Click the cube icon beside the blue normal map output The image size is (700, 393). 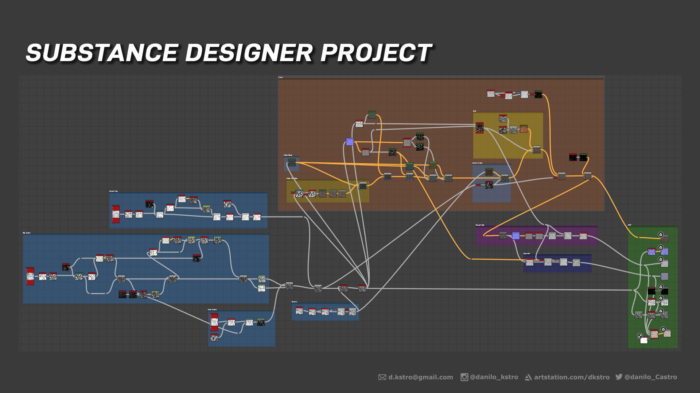660,248
